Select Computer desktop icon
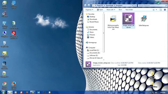 pyautogui.click(x=4, y=34)
